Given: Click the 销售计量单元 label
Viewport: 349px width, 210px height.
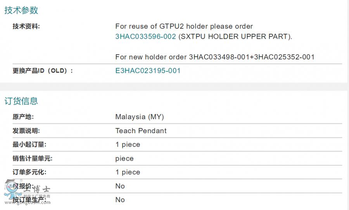Looking at the screenshot, I should 32,158.
